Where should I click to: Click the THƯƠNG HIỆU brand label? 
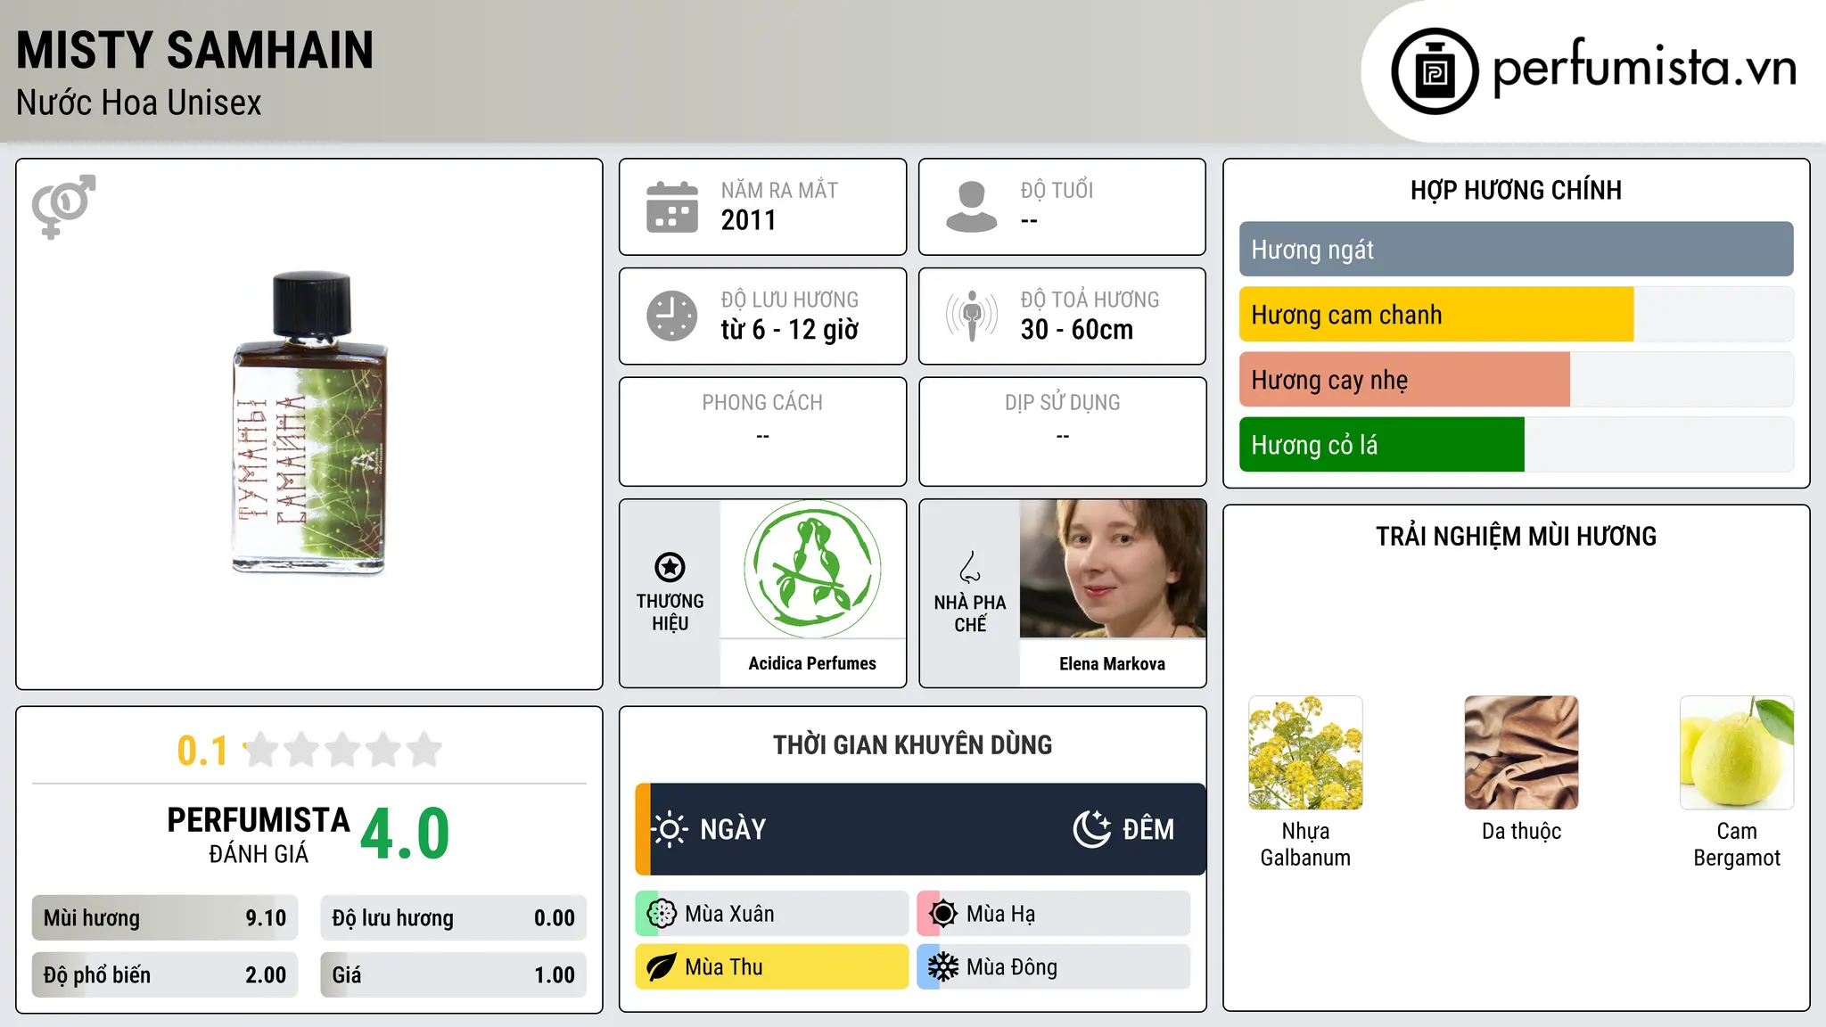click(x=670, y=612)
